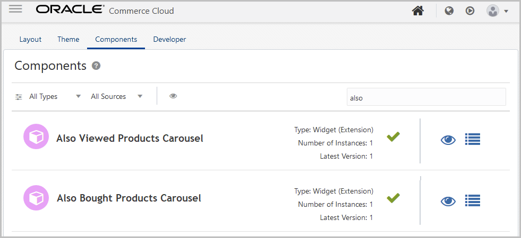Toggle visibility of Also Bought Products Carousel

(448, 201)
